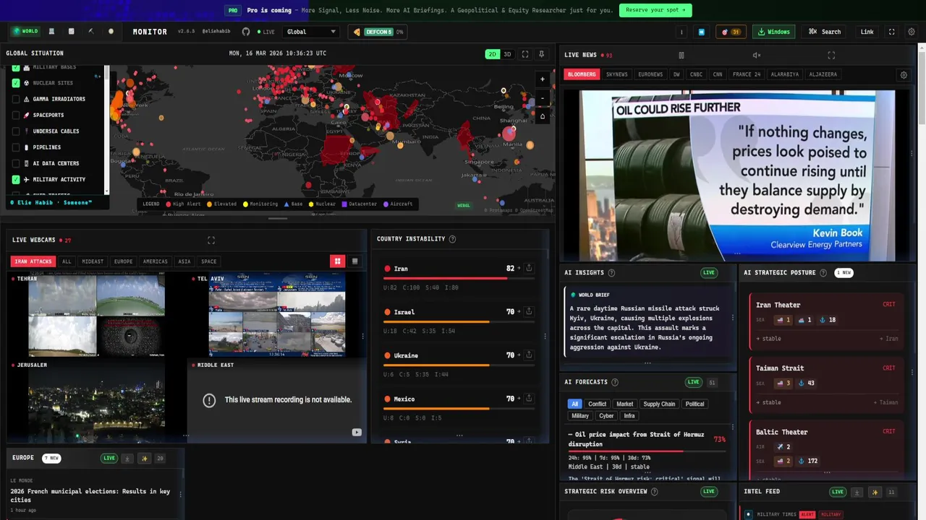The height and width of the screenshot is (520, 926).
Task: Expand the Iran row arrow
Action: pos(520,268)
